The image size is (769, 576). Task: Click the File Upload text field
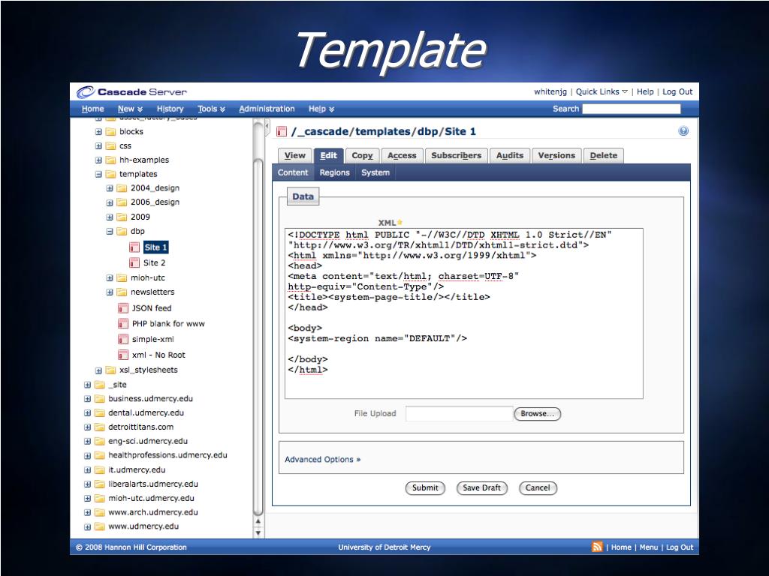click(x=459, y=414)
